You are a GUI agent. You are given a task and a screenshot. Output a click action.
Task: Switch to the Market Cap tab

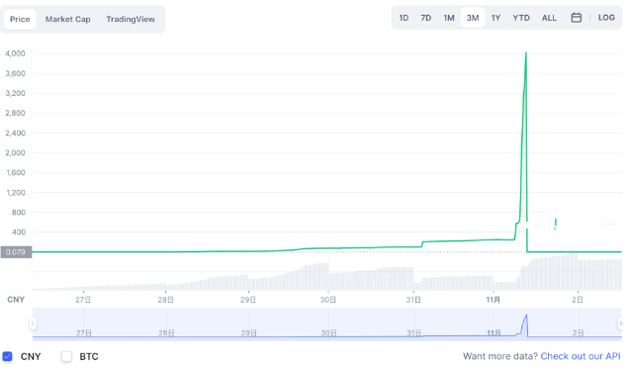[67, 19]
